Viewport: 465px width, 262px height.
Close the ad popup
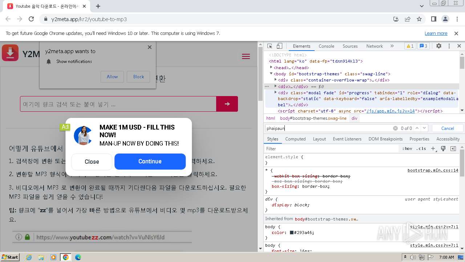click(92, 162)
